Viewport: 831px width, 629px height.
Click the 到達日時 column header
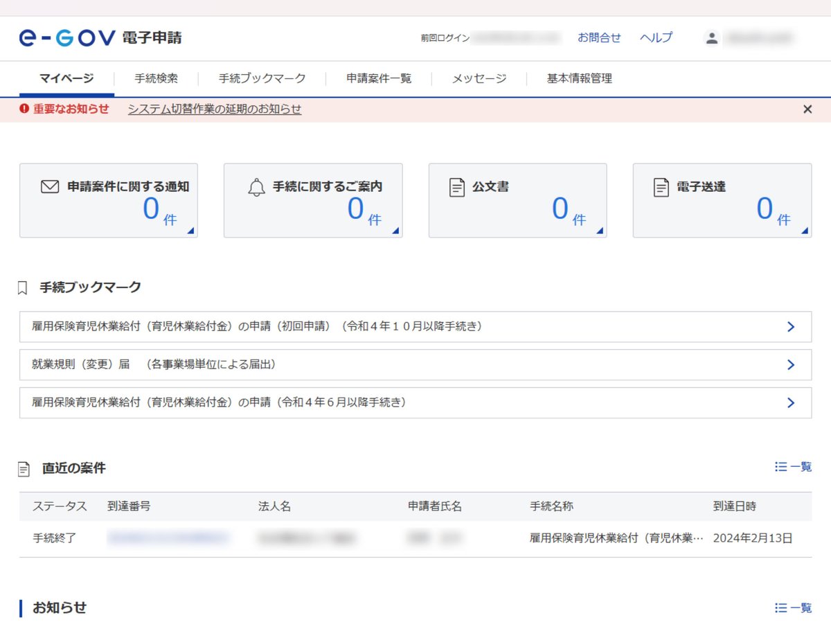pyautogui.click(x=735, y=506)
